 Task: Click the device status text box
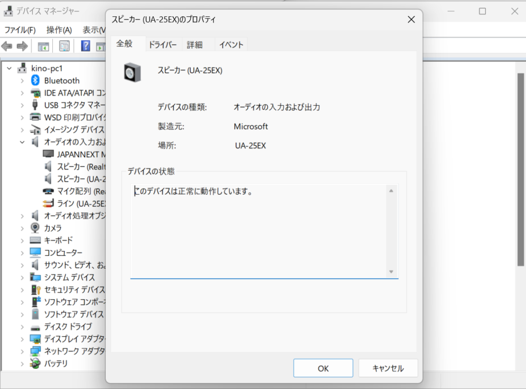click(x=264, y=231)
